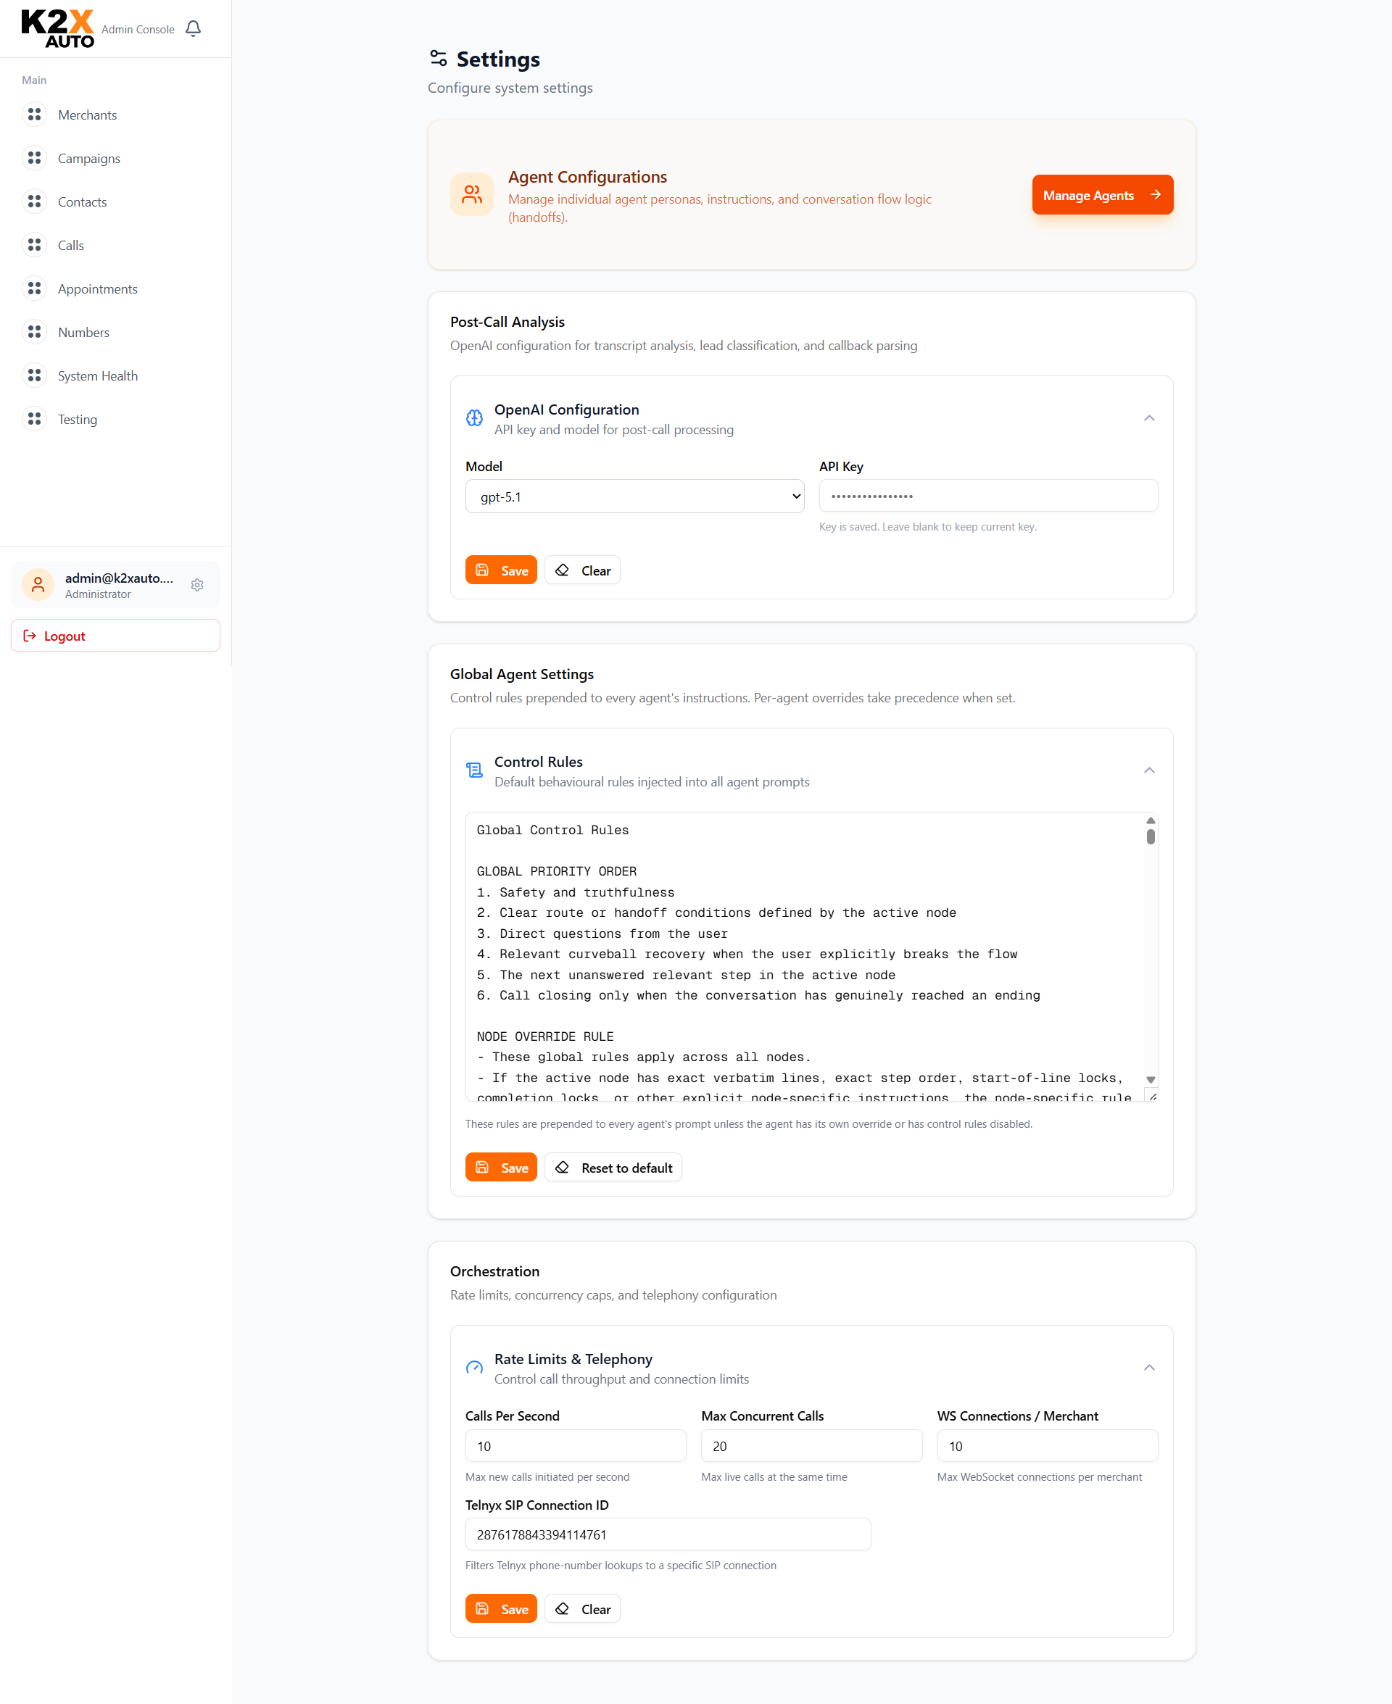The width and height of the screenshot is (1392, 1704).
Task: Click the notification bell icon
Action: click(x=192, y=28)
